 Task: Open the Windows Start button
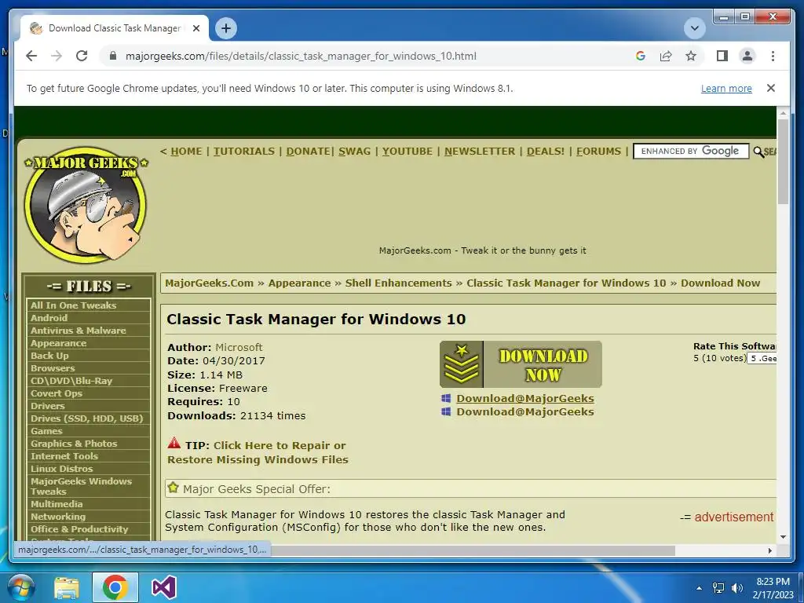click(21, 587)
